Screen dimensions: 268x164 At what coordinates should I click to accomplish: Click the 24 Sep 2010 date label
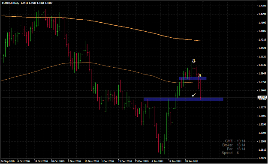point(8,161)
